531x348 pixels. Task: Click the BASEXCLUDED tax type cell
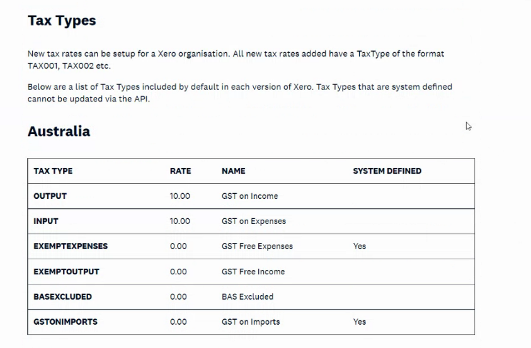point(62,296)
